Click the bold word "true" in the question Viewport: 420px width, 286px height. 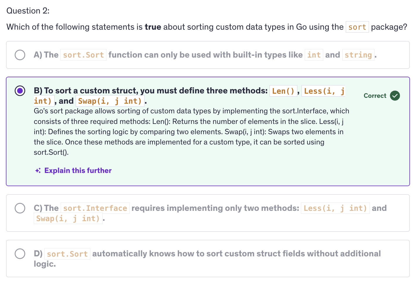pyautogui.click(x=153, y=27)
